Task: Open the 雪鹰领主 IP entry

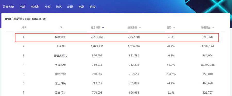Action: pos(60,93)
